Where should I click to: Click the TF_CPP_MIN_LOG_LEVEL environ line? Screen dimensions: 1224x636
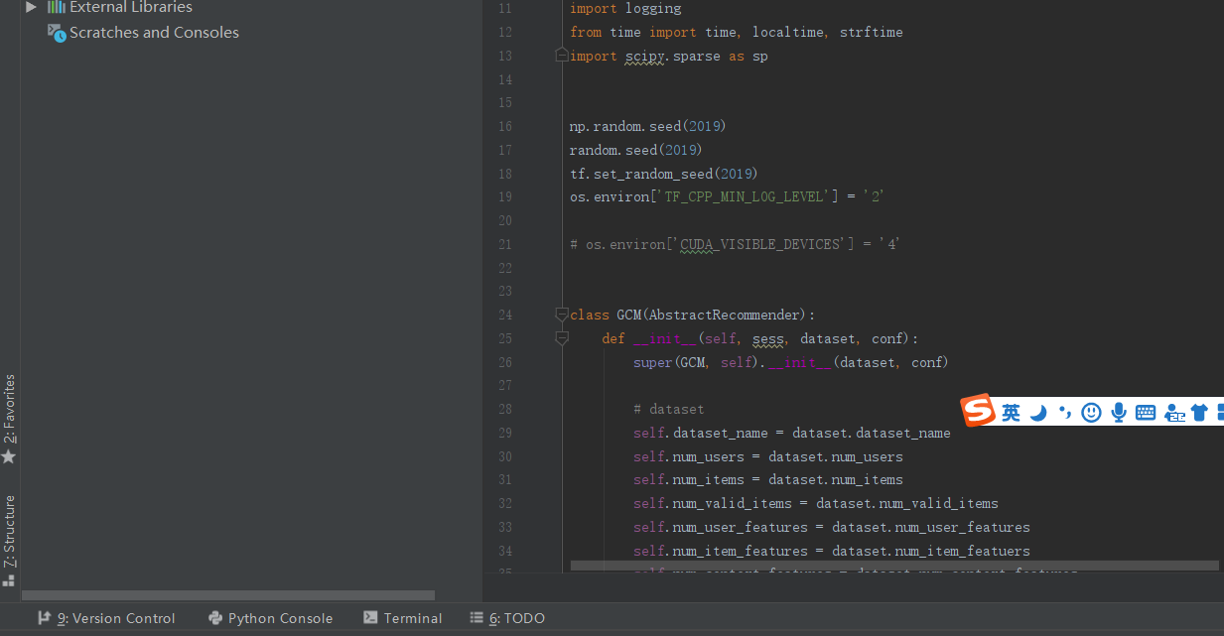click(727, 196)
